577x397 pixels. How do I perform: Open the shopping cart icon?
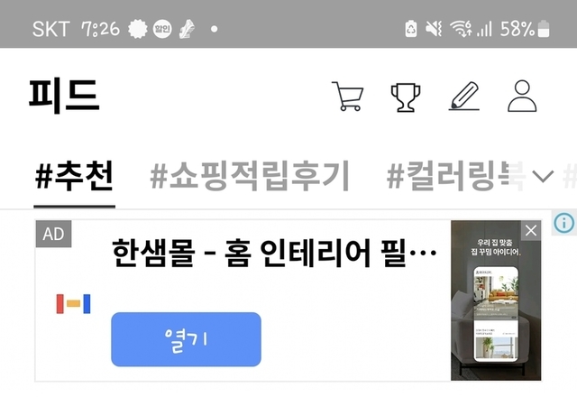point(347,97)
